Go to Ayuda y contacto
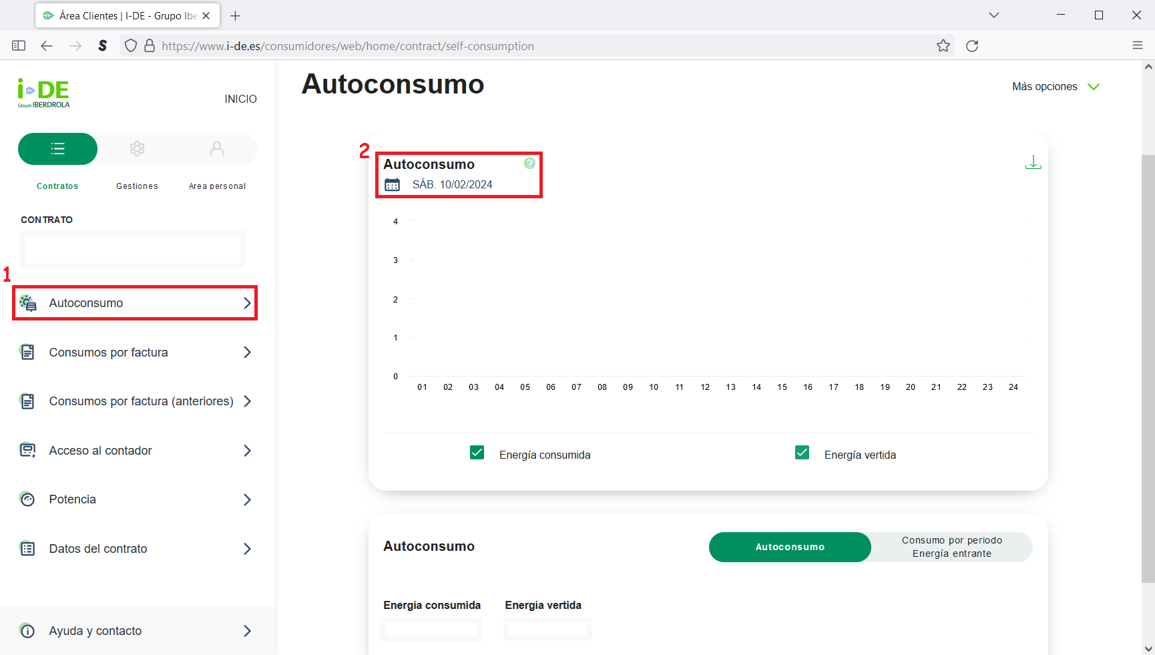 pyautogui.click(x=134, y=630)
